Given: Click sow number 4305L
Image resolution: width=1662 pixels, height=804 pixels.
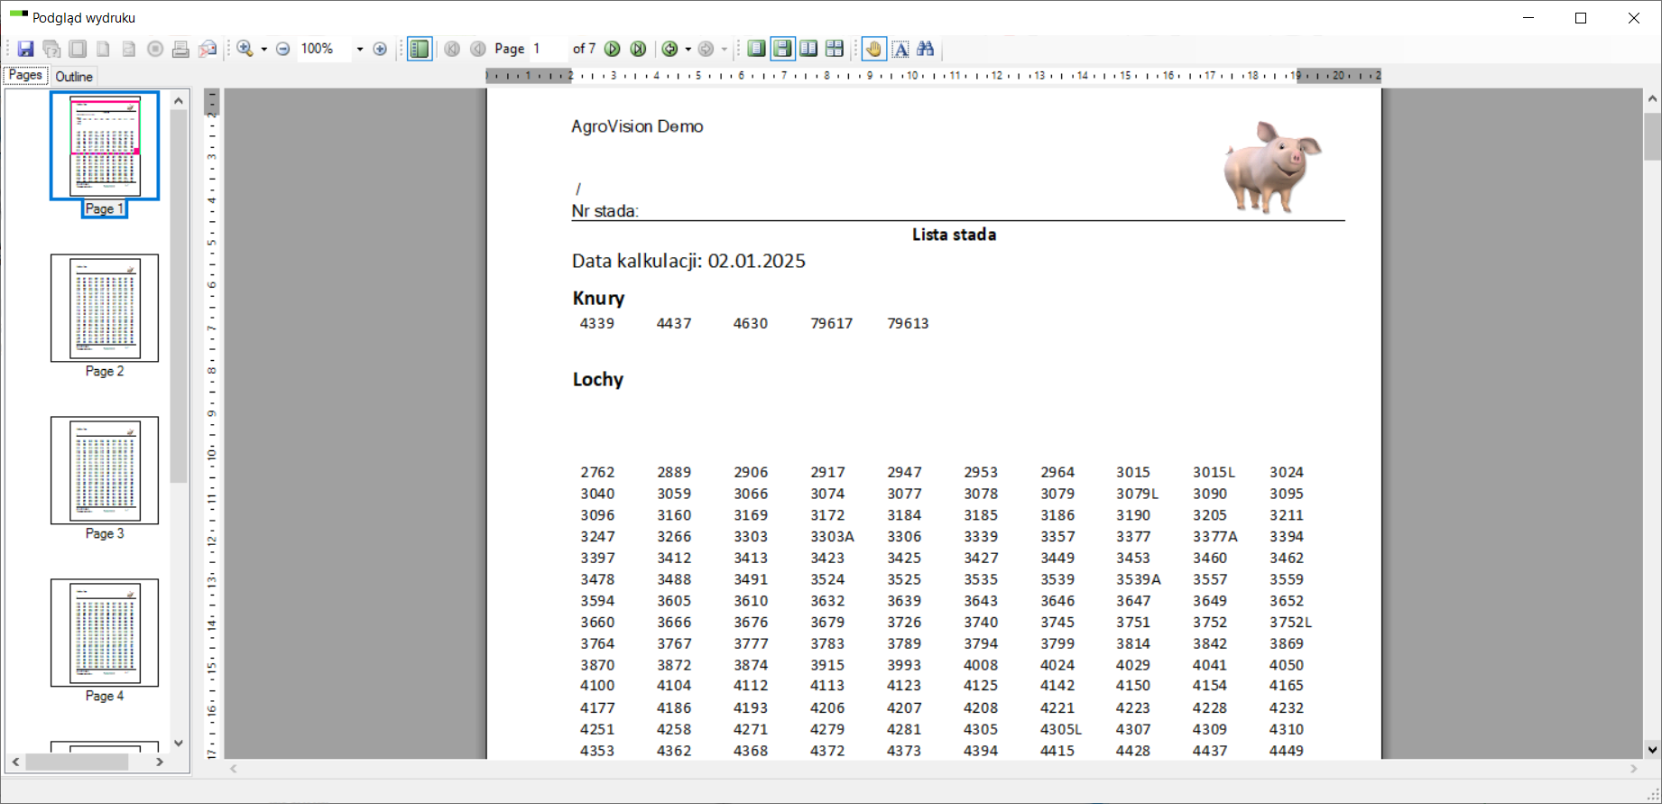Looking at the screenshot, I should (x=1061, y=729).
